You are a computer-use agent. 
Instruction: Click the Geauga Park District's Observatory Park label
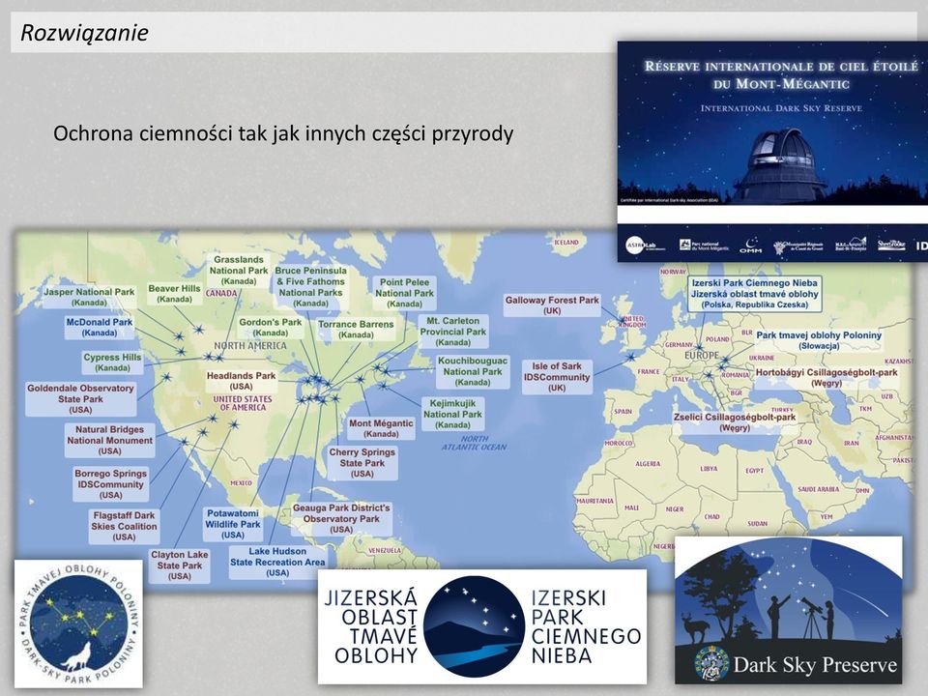pyautogui.click(x=341, y=518)
